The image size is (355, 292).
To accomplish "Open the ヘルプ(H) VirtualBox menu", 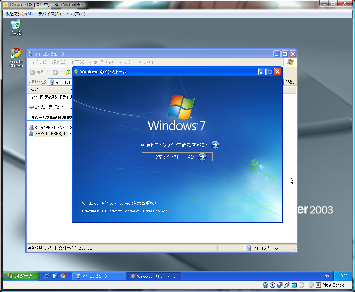I will coord(76,14).
